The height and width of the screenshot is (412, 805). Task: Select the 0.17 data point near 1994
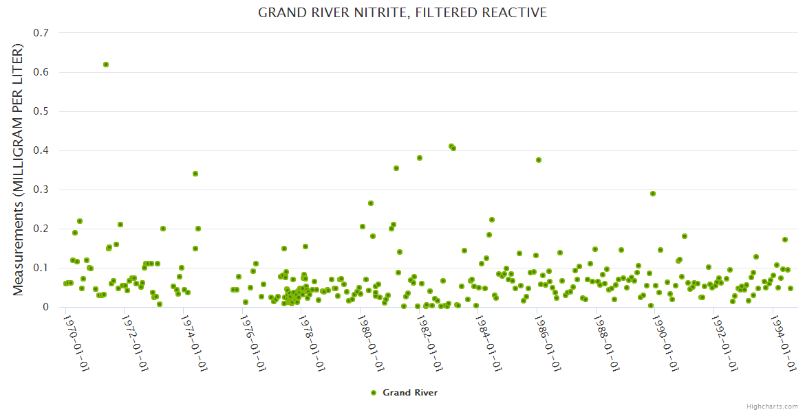pos(785,240)
